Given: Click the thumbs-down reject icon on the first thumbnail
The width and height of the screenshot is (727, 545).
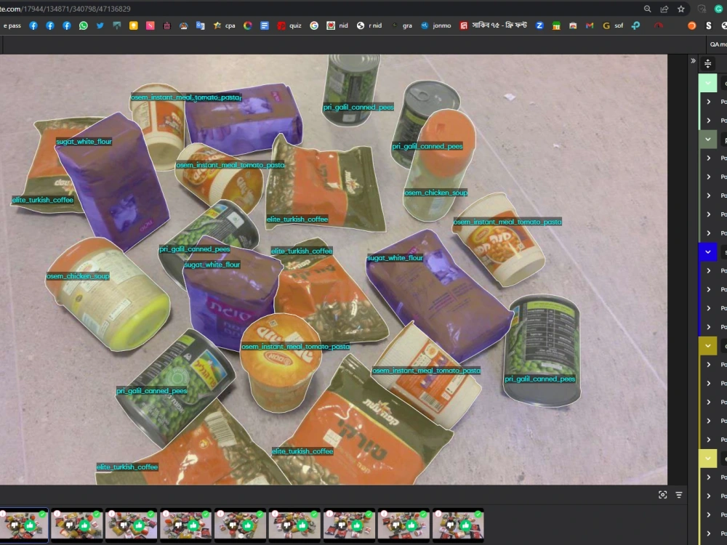Looking at the screenshot, I should [16, 525].
